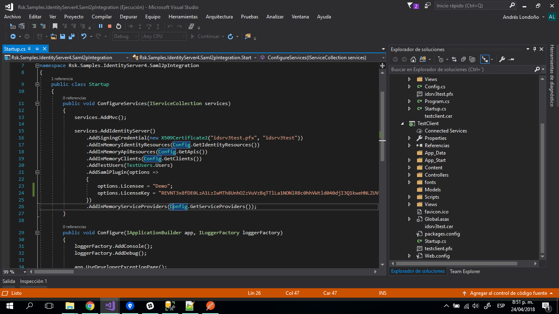Toggle bookmark on the current line
The width and height of the screenshot is (559, 314).
55,26
